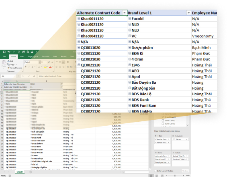The image size is (229, 177).
Task: Select the Sheet1 worksheet tab
Action: (20, 172)
